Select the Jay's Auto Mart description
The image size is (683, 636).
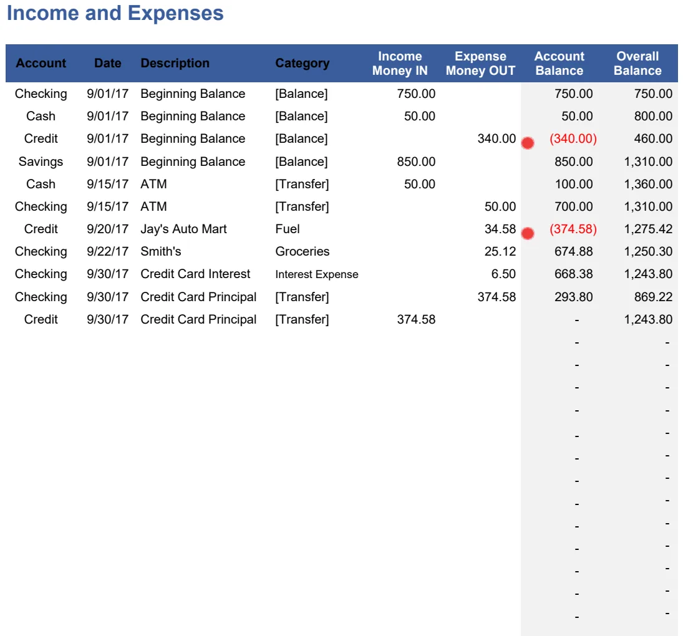click(x=183, y=229)
